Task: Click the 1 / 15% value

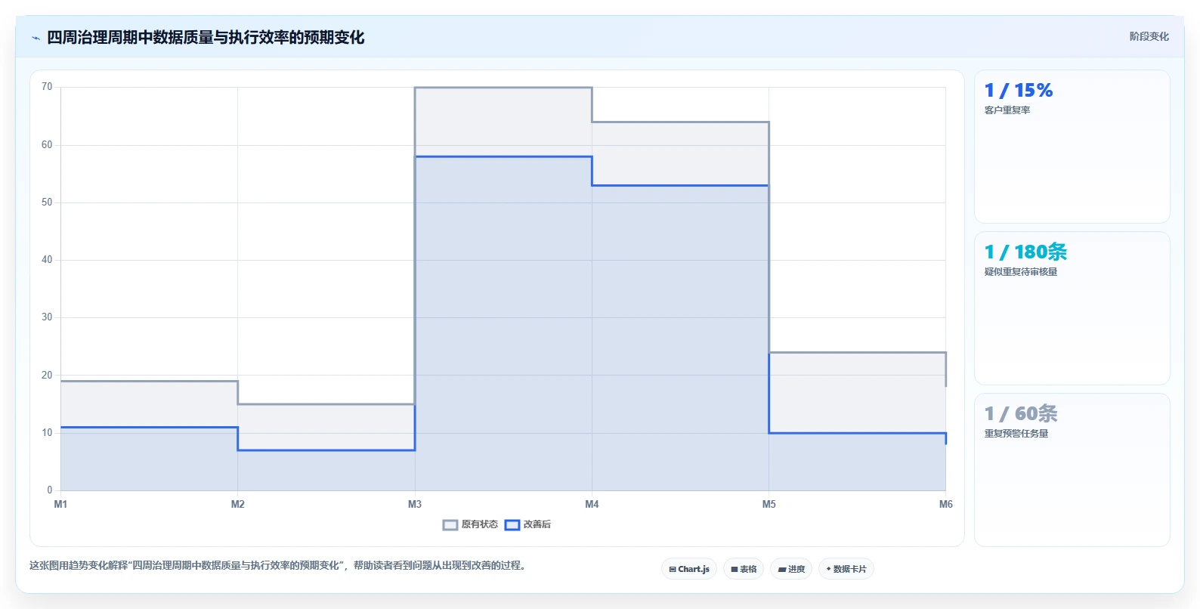Action: 1018,91
